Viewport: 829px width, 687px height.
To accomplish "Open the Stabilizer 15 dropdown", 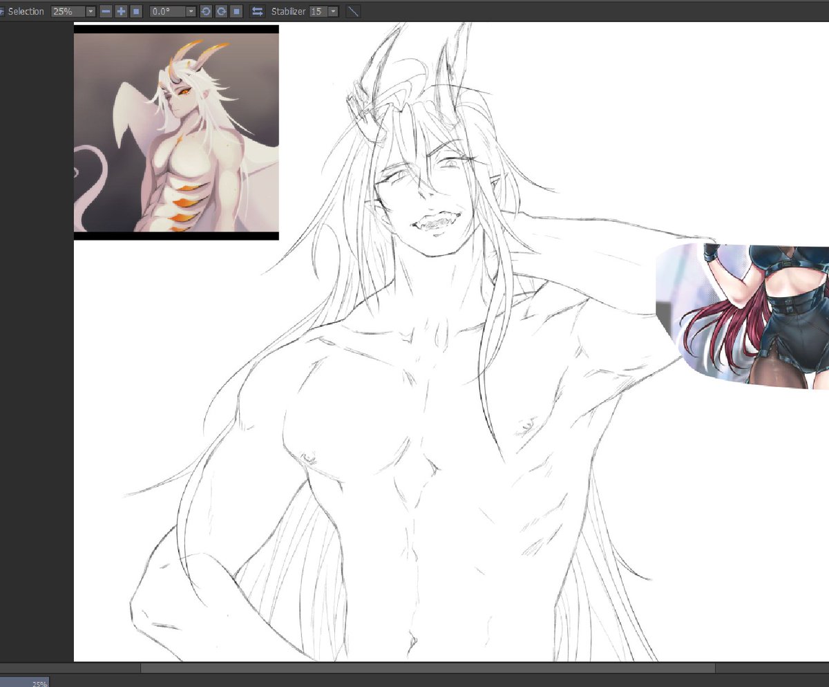I will 334,12.
